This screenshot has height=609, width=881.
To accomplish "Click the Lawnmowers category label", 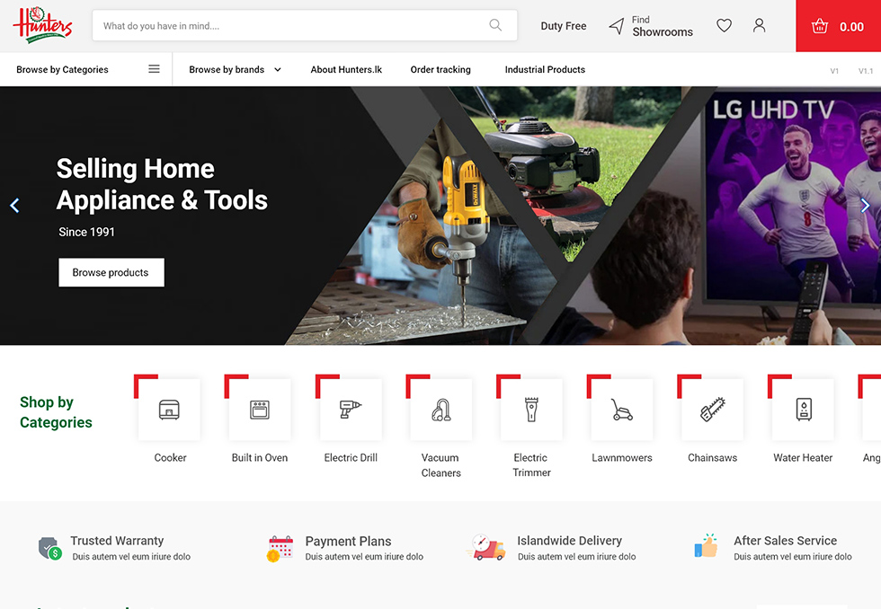I will click(622, 457).
